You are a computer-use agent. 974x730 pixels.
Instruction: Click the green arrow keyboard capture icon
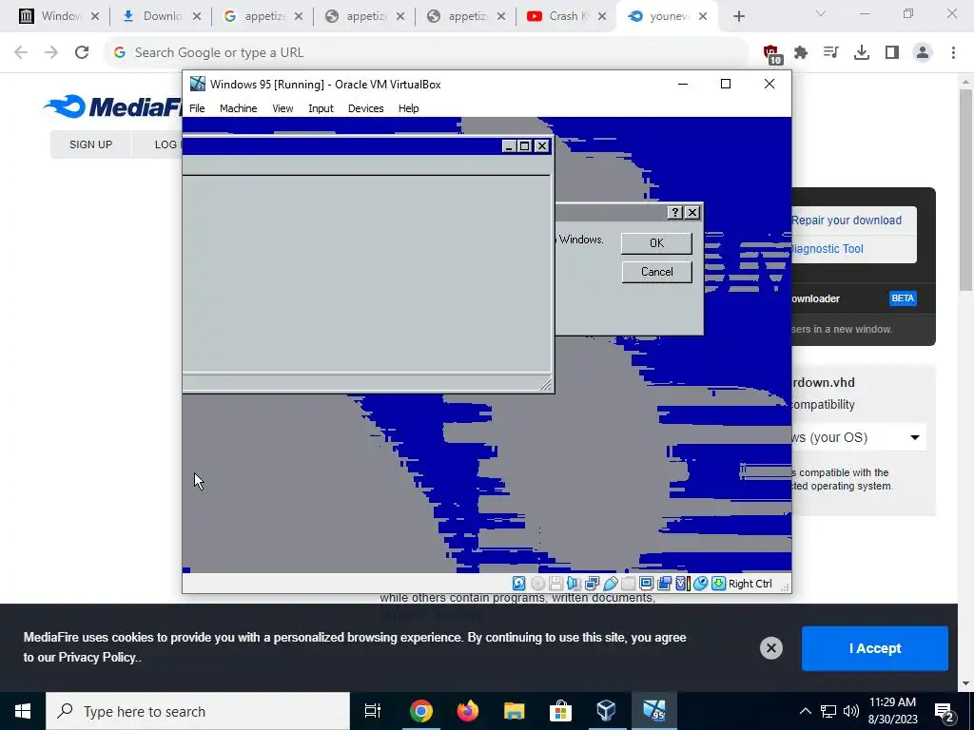pos(718,584)
